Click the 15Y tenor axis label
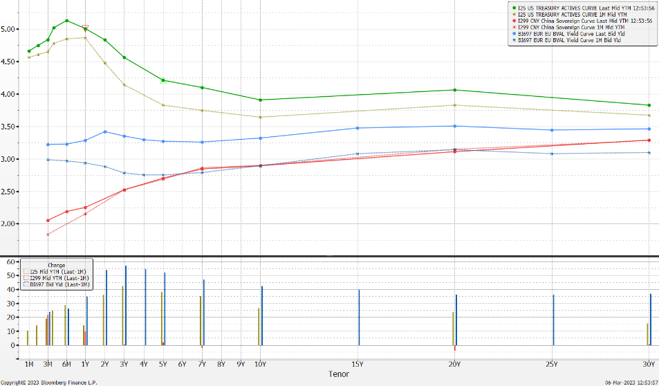Screen dimensions: 659x386 pos(358,364)
